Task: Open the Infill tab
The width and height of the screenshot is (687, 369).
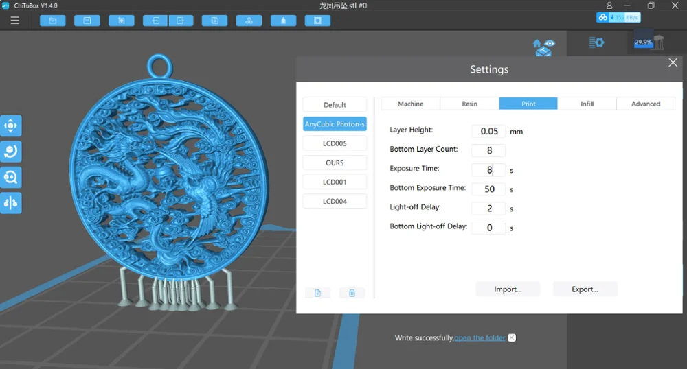Action: pyautogui.click(x=587, y=104)
